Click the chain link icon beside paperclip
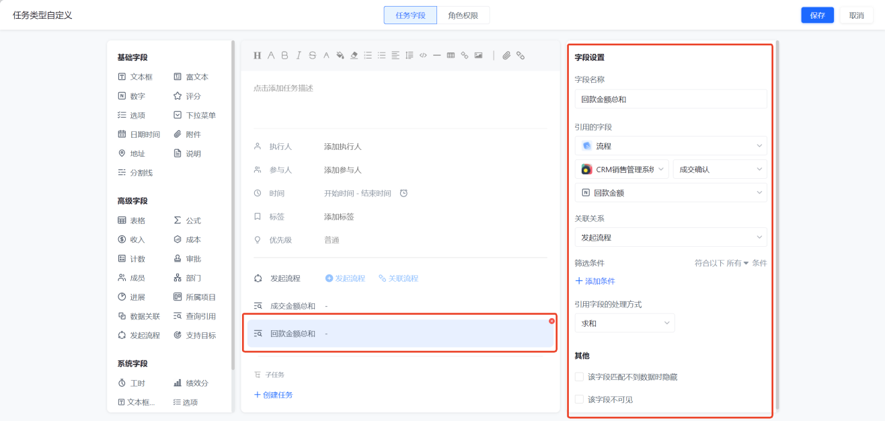The width and height of the screenshot is (885, 421). (521, 55)
